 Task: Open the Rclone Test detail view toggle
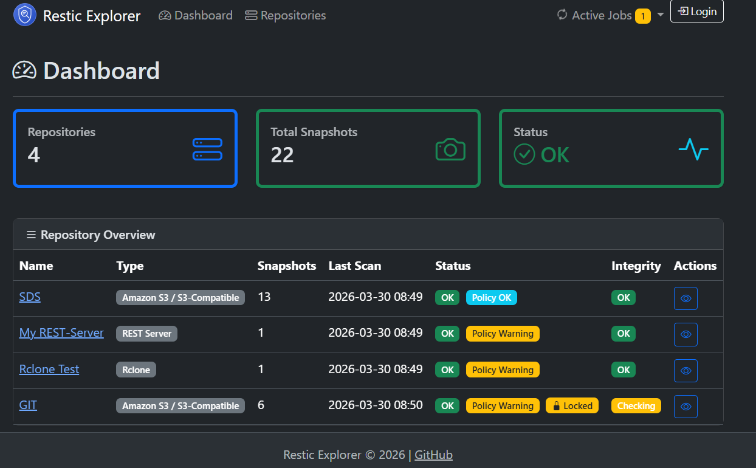[686, 370]
